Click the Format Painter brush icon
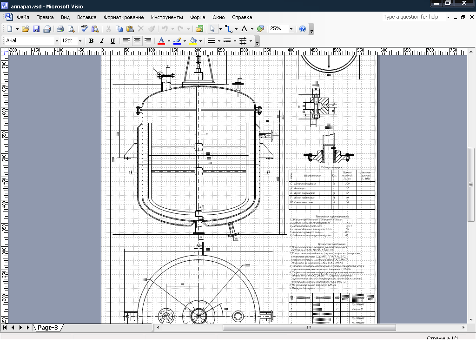The width and height of the screenshot is (476, 357). click(x=152, y=29)
